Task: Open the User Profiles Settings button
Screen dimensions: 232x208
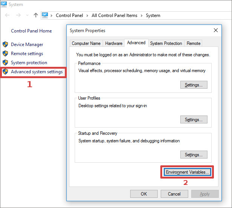Action: click(194, 120)
